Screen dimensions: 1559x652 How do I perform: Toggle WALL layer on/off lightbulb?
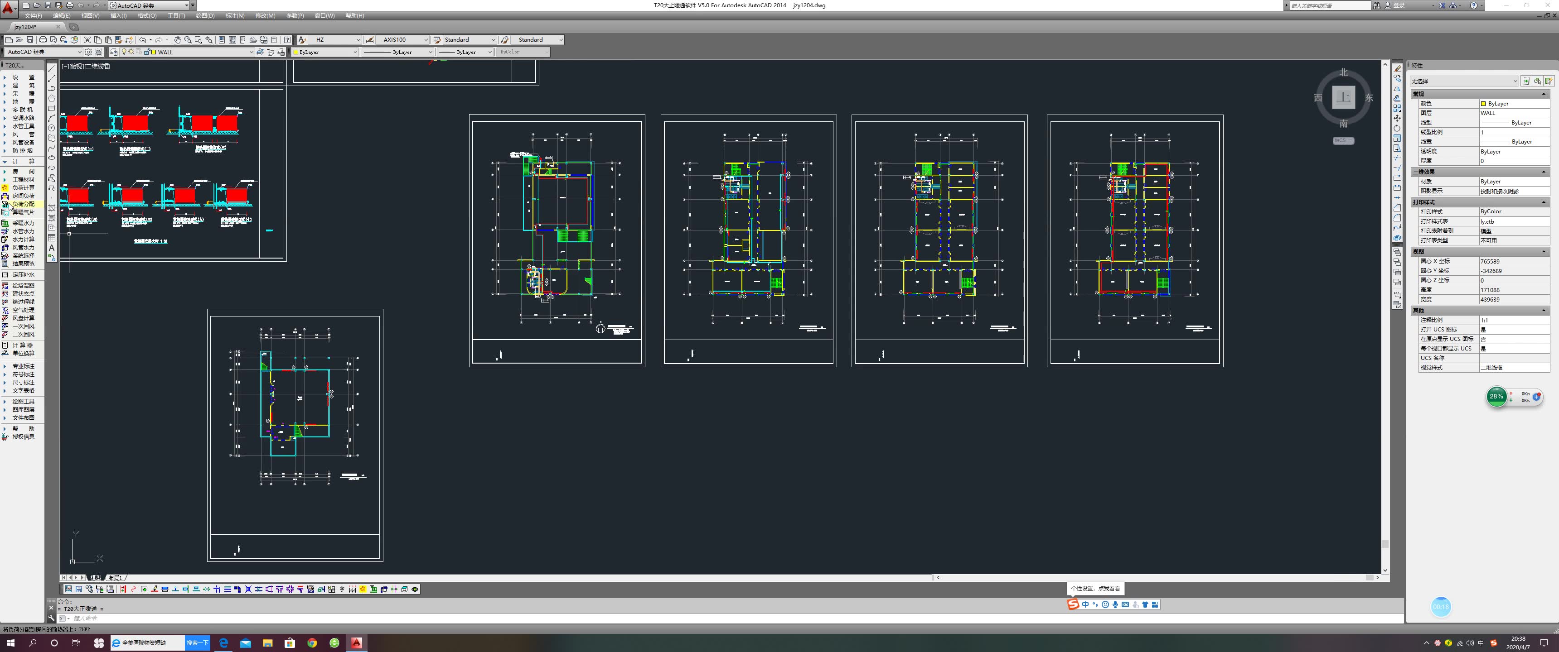click(x=124, y=52)
